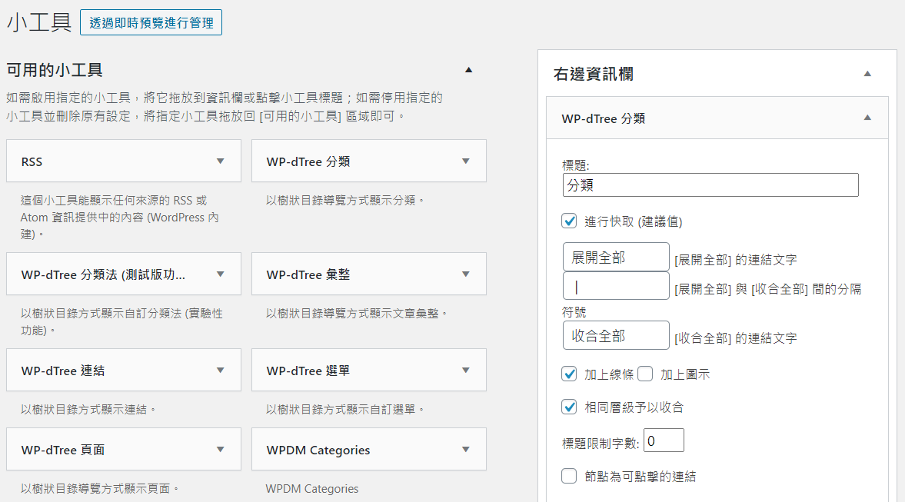Expand the WP-dTree 彙整 widget
The height and width of the screenshot is (502, 905).
coord(466,274)
